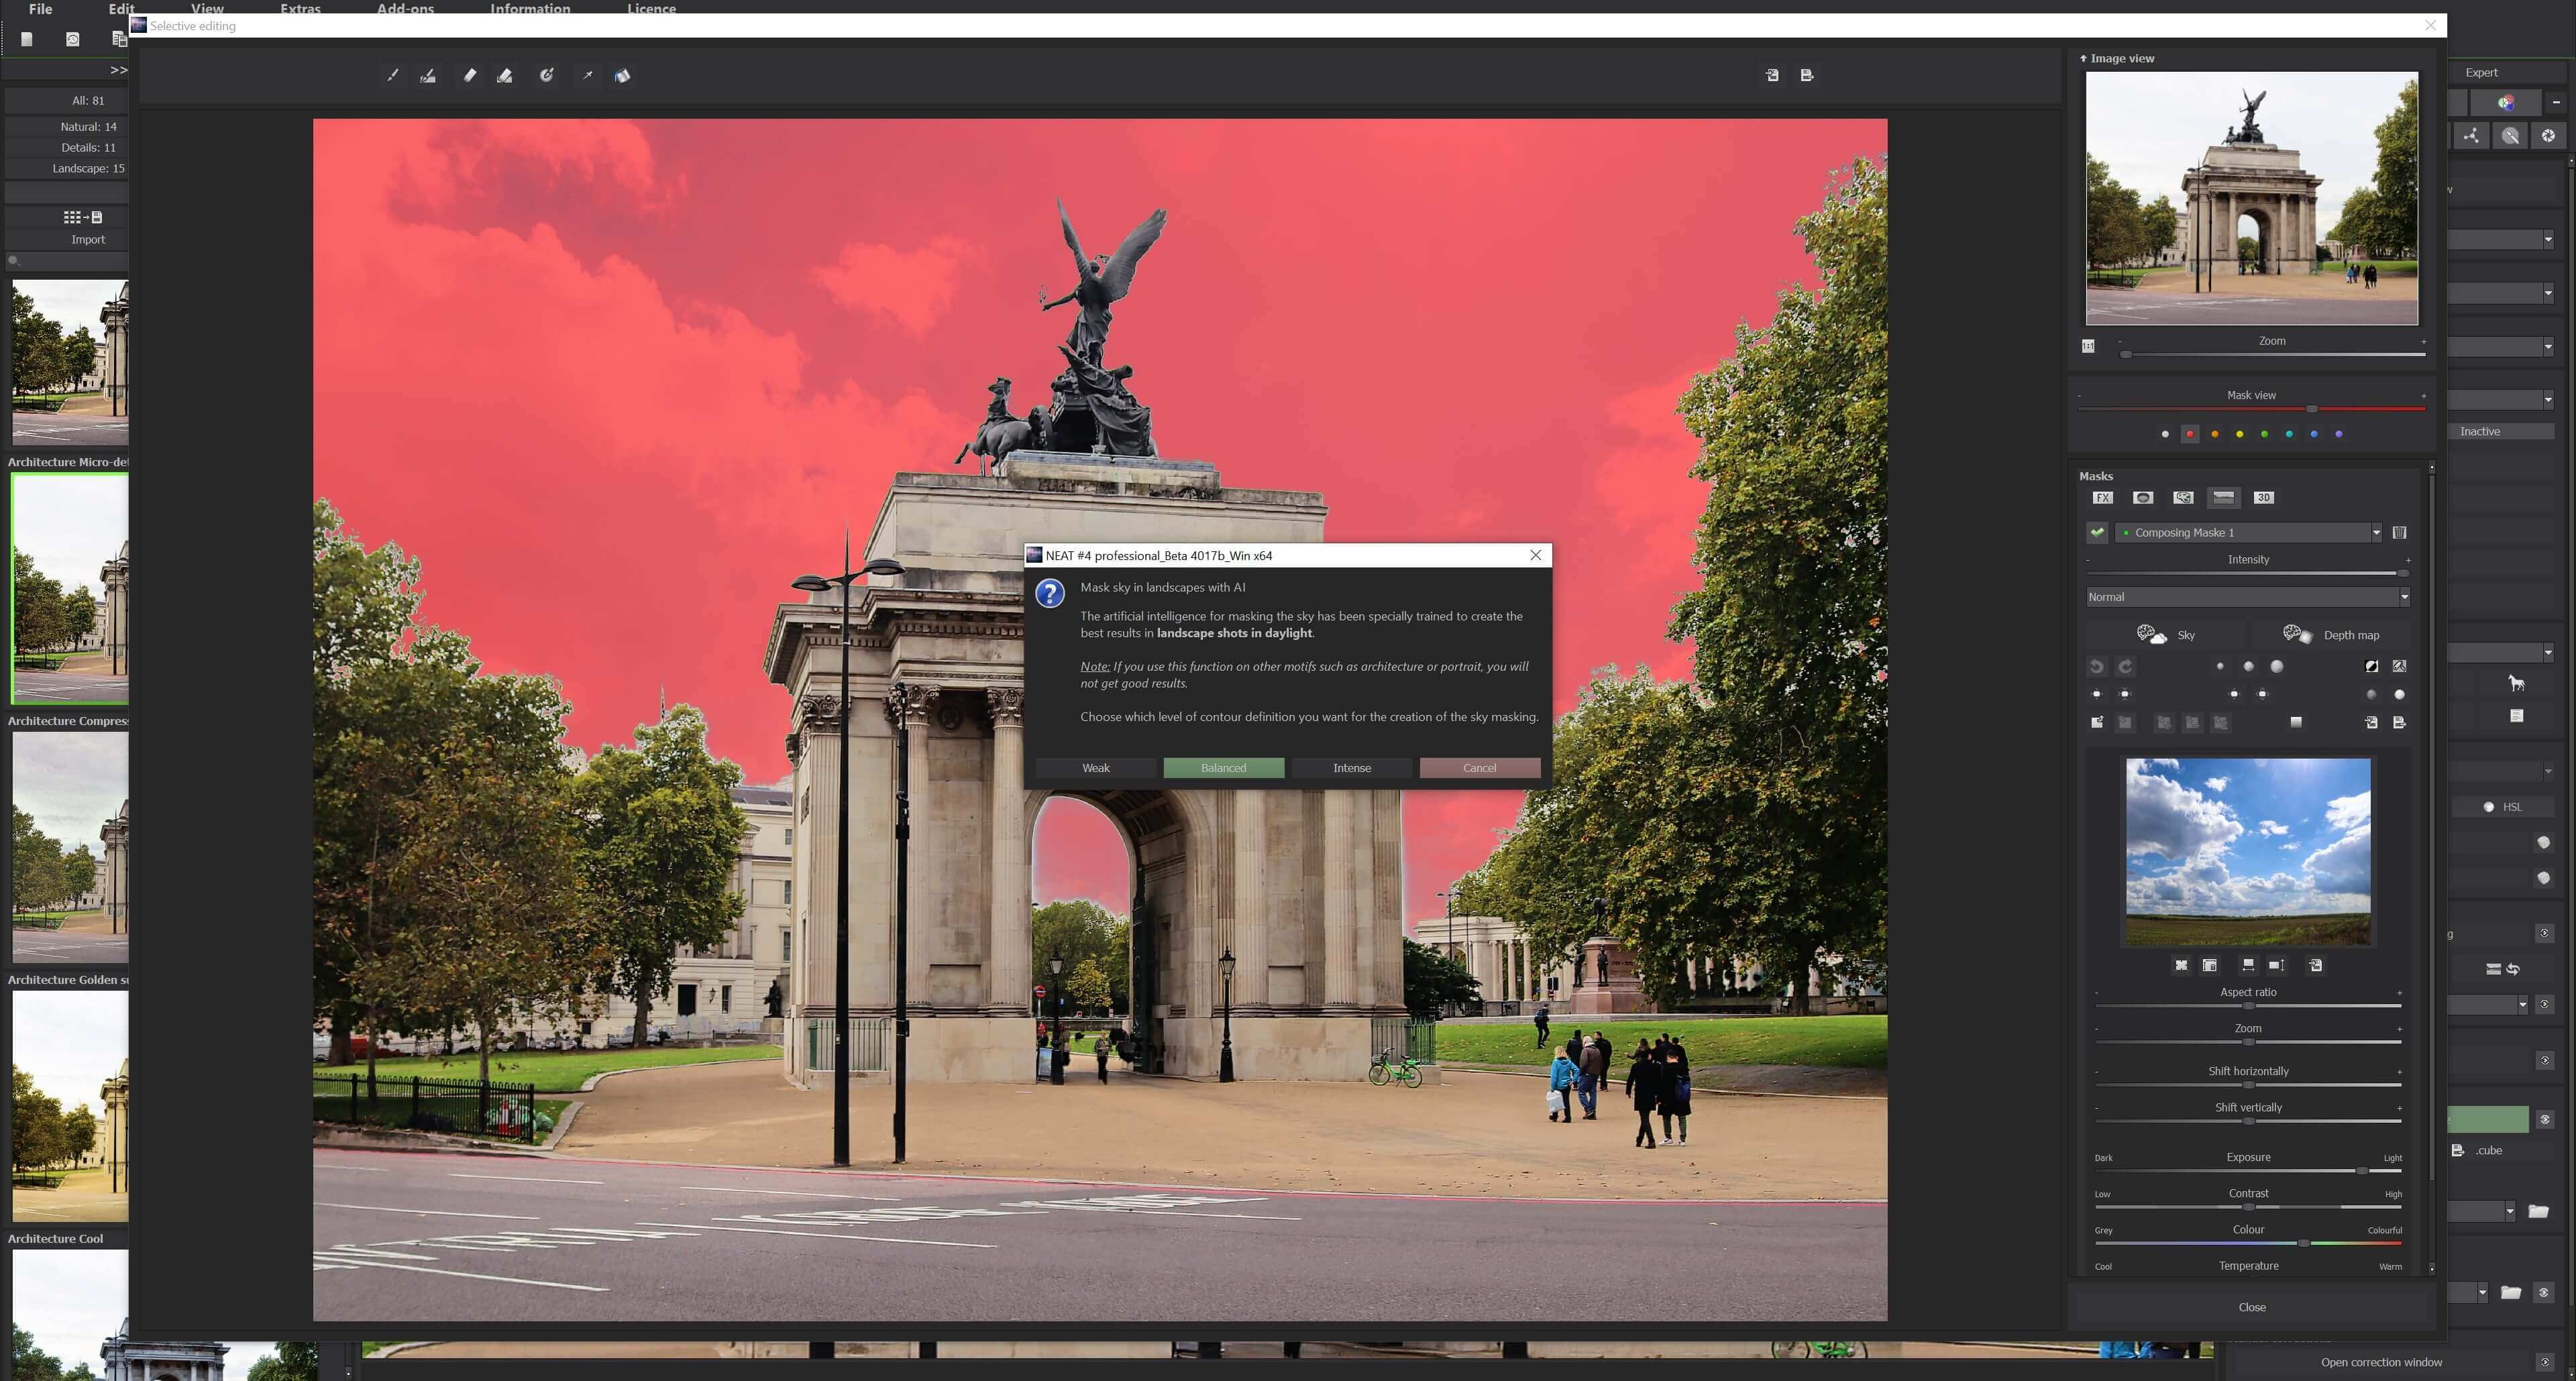Click the AI Sky mask button
Image resolution: width=2576 pixels, height=1381 pixels.
pyautogui.click(x=2166, y=635)
